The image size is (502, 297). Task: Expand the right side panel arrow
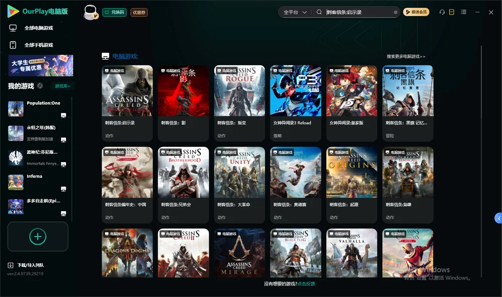(498, 218)
